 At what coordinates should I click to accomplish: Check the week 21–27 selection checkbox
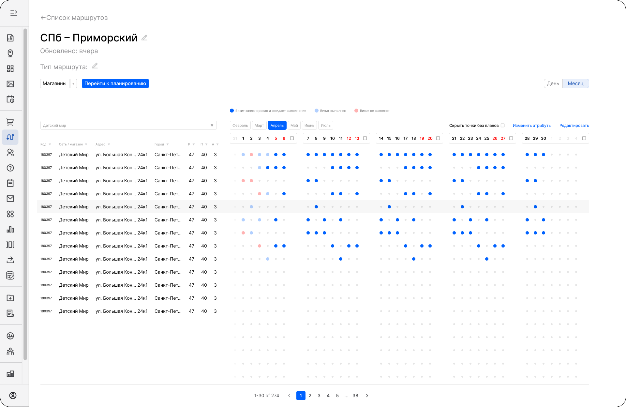coord(511,138)
